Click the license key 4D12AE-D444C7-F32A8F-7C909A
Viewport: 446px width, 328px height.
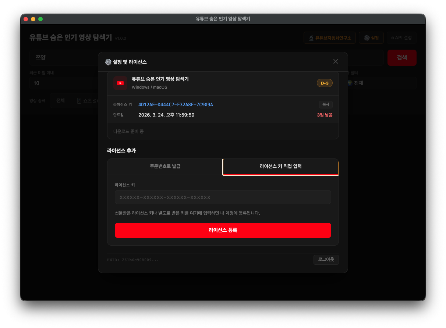pos(176,105)
